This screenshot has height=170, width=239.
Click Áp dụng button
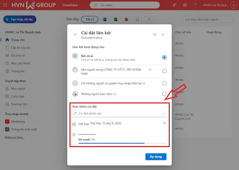point(156,157)
